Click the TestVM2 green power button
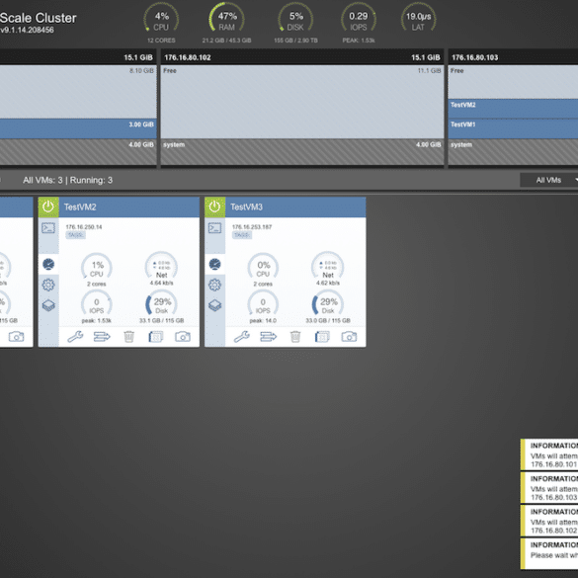This screenshot has height=578, width=578. point(48,206)
